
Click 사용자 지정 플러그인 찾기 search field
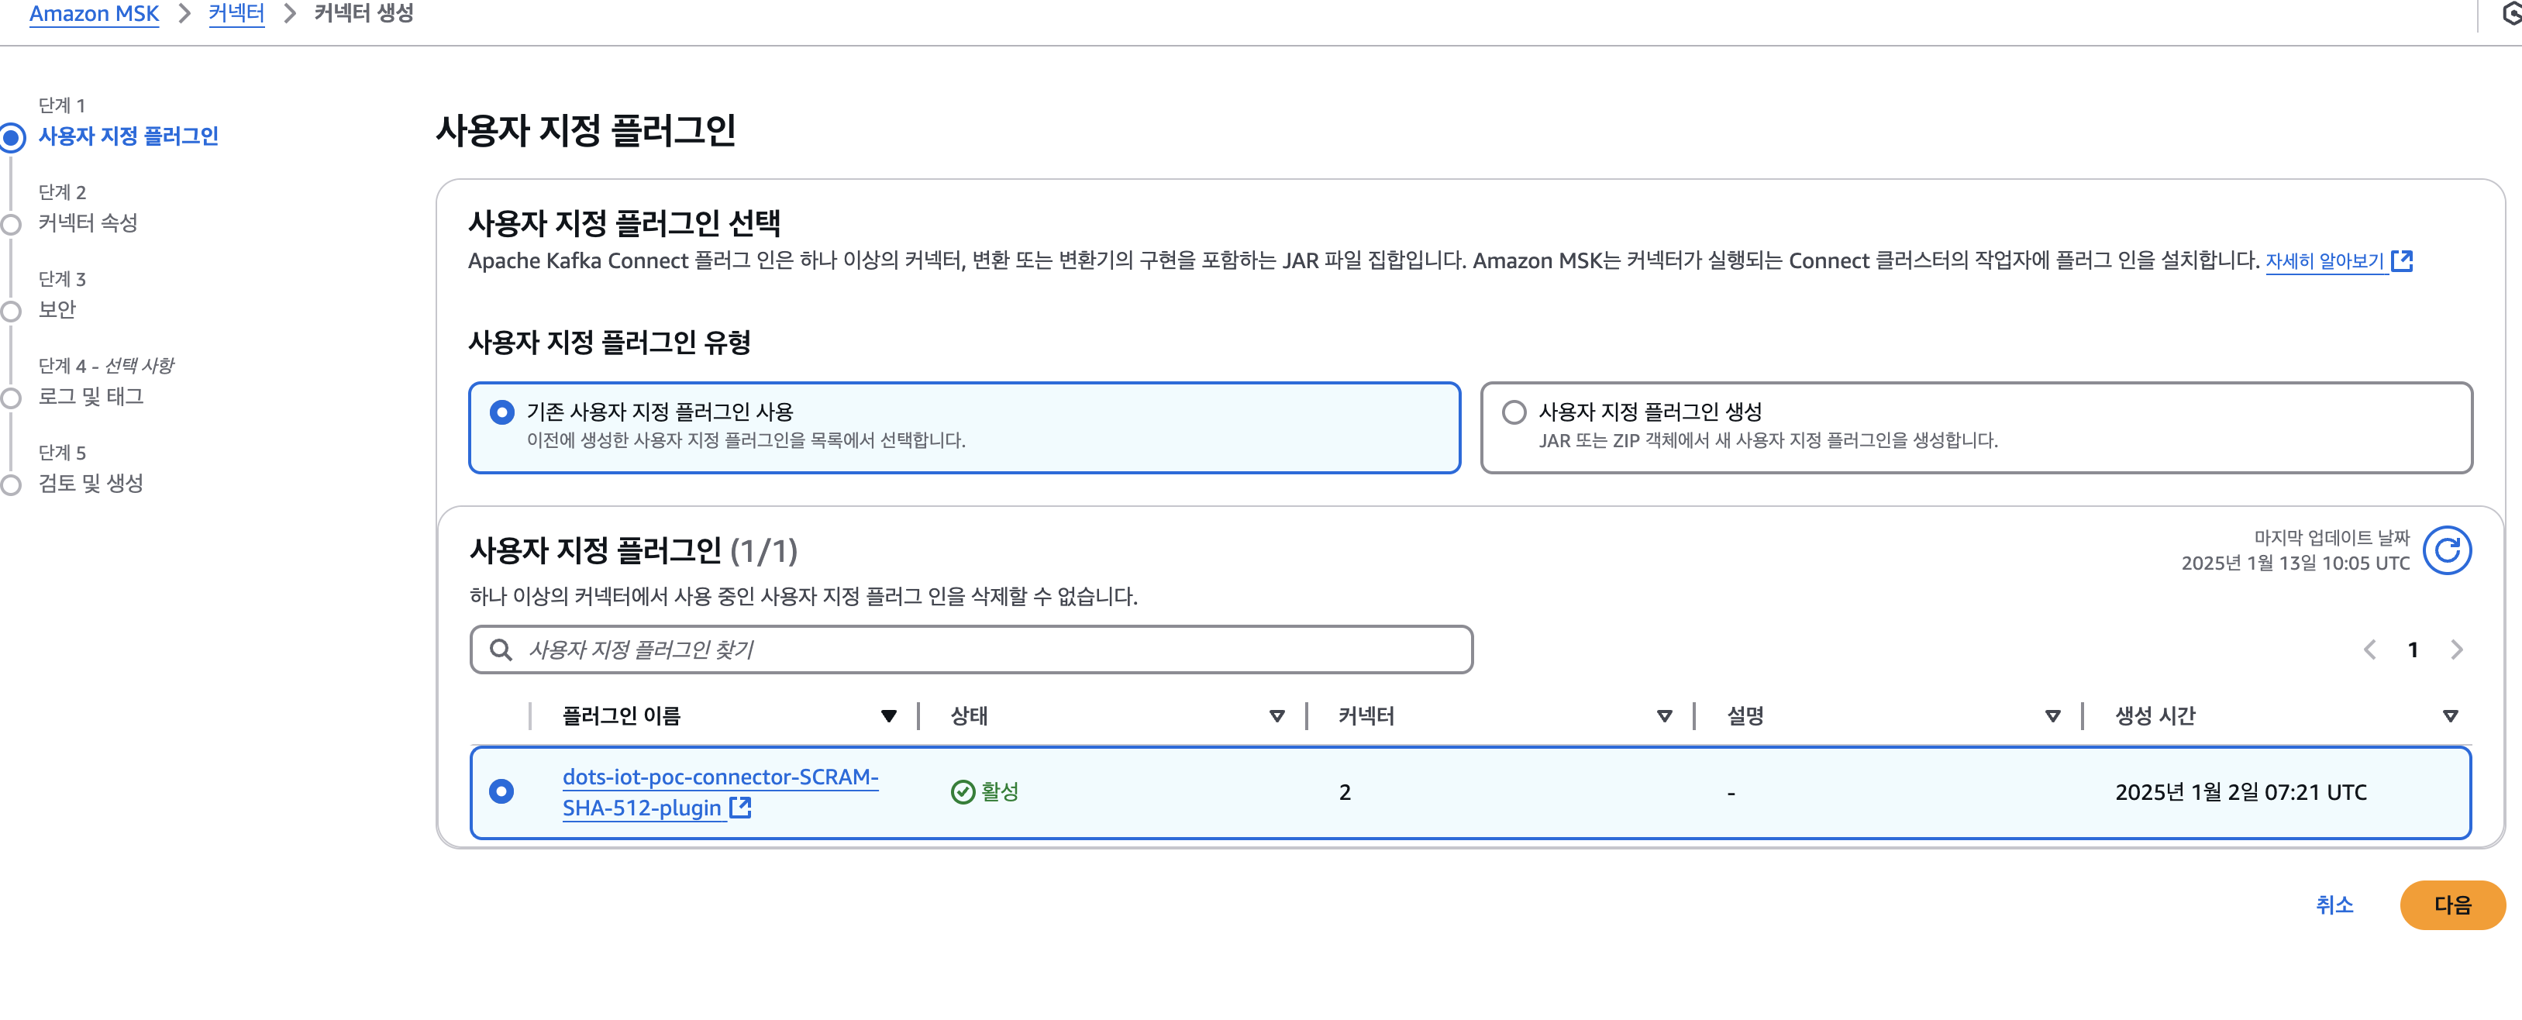tap(979, 650)
